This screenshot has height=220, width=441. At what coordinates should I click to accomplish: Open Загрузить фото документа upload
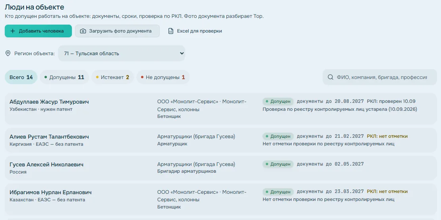pyautogui.click(x=117, y=31)
